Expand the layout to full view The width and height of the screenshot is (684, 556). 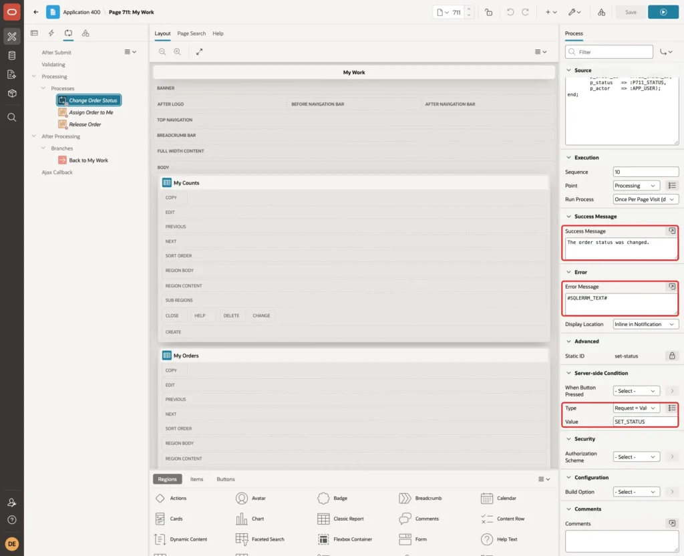click(199, 52)
